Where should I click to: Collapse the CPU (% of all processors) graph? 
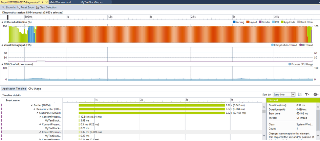pyautogui.click(x=2, y=64)
